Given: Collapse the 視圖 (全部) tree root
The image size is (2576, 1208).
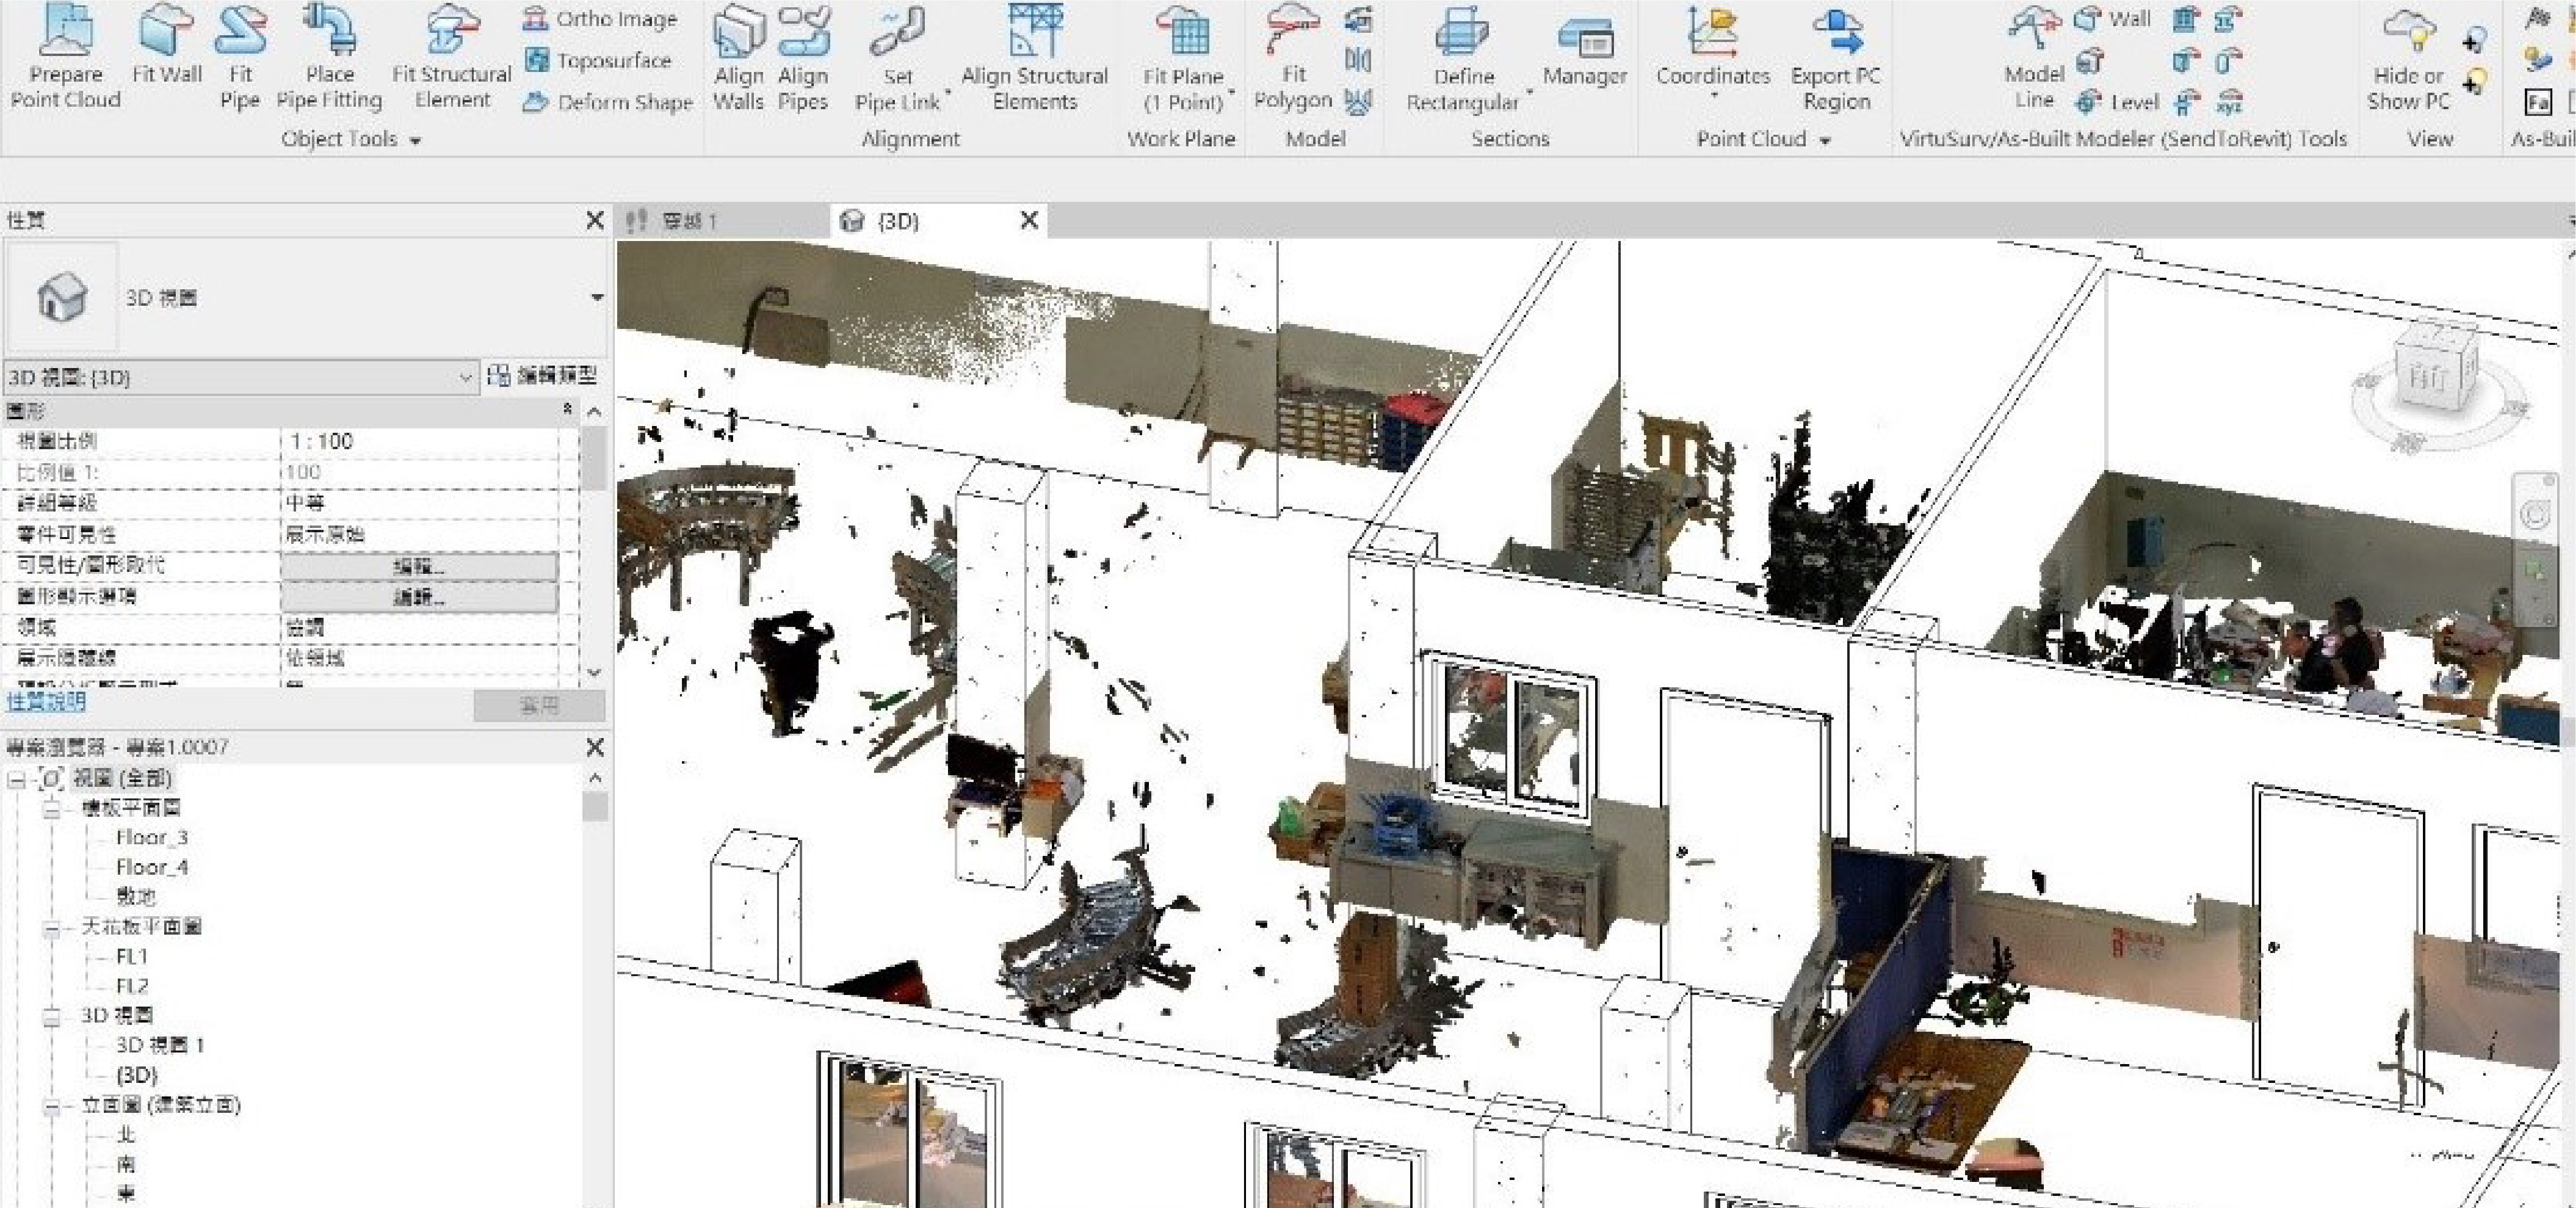Looking at the screenshot, I should click(x=17, y=779).
